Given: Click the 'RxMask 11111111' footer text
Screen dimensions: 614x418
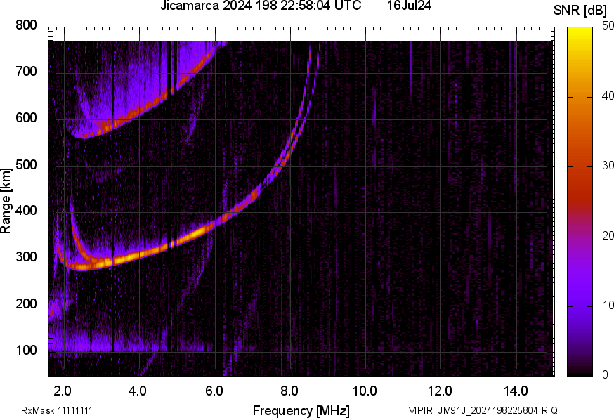Looking at the screenshot, I should click(57, 410).
